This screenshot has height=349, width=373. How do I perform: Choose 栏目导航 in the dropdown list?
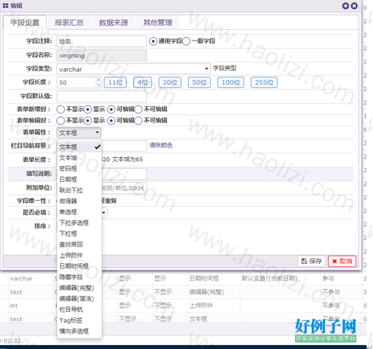(79, 310)
